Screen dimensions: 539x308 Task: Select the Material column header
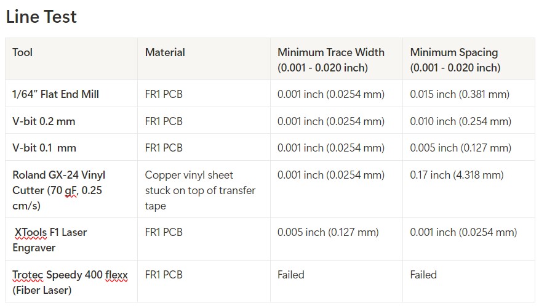[x=204, y=59]
